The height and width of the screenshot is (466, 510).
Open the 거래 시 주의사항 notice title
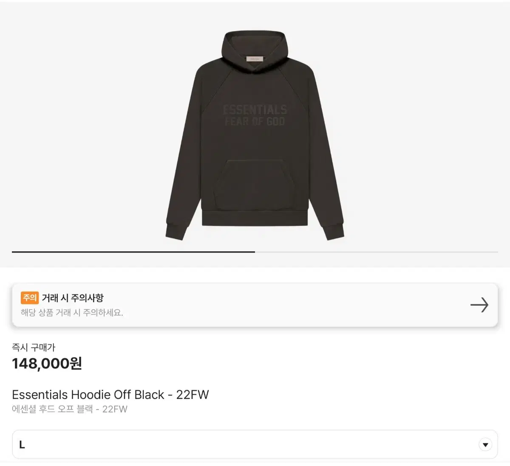73,298
